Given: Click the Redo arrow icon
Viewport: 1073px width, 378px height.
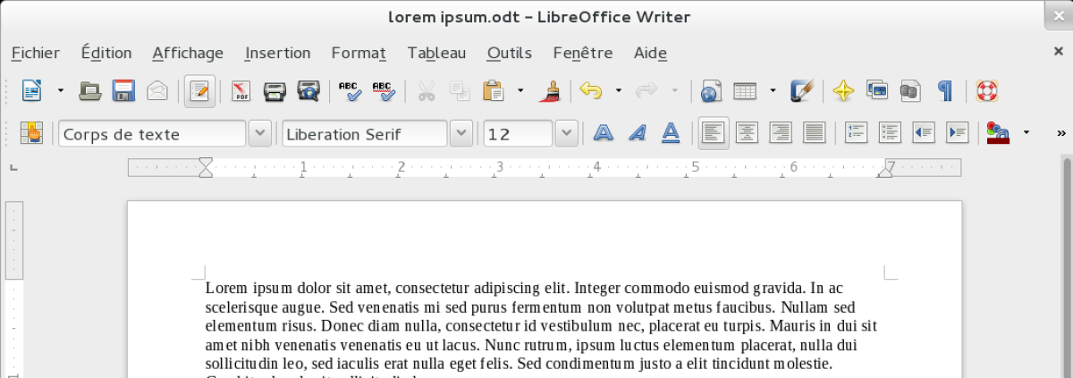Looking at the screenshot, I should [646, 90].
